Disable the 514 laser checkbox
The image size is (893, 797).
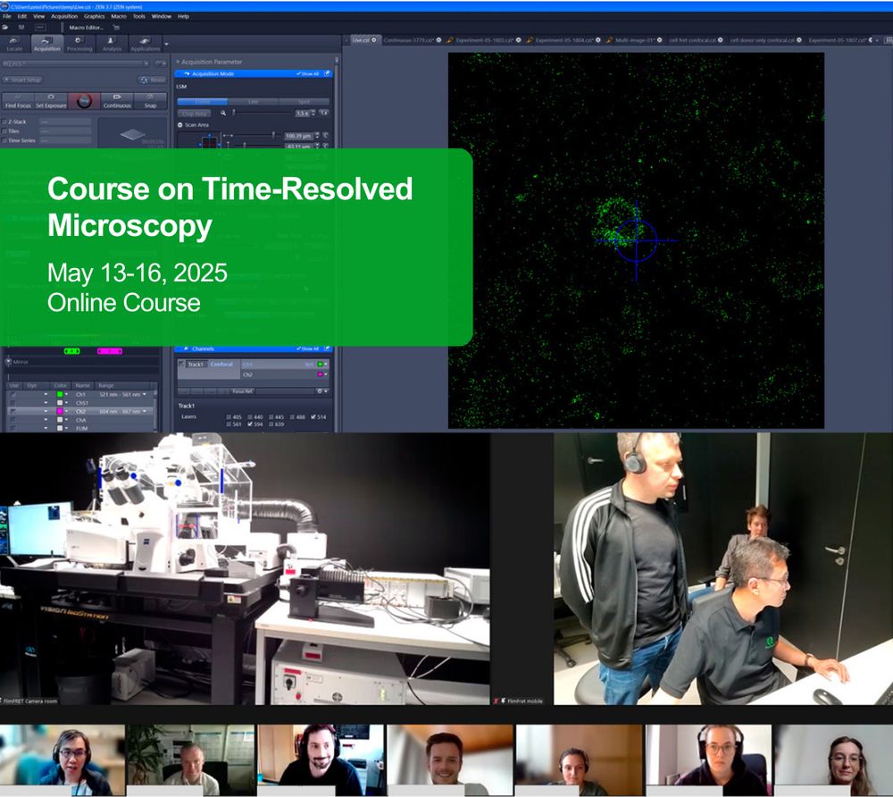(x=313, y=417)
